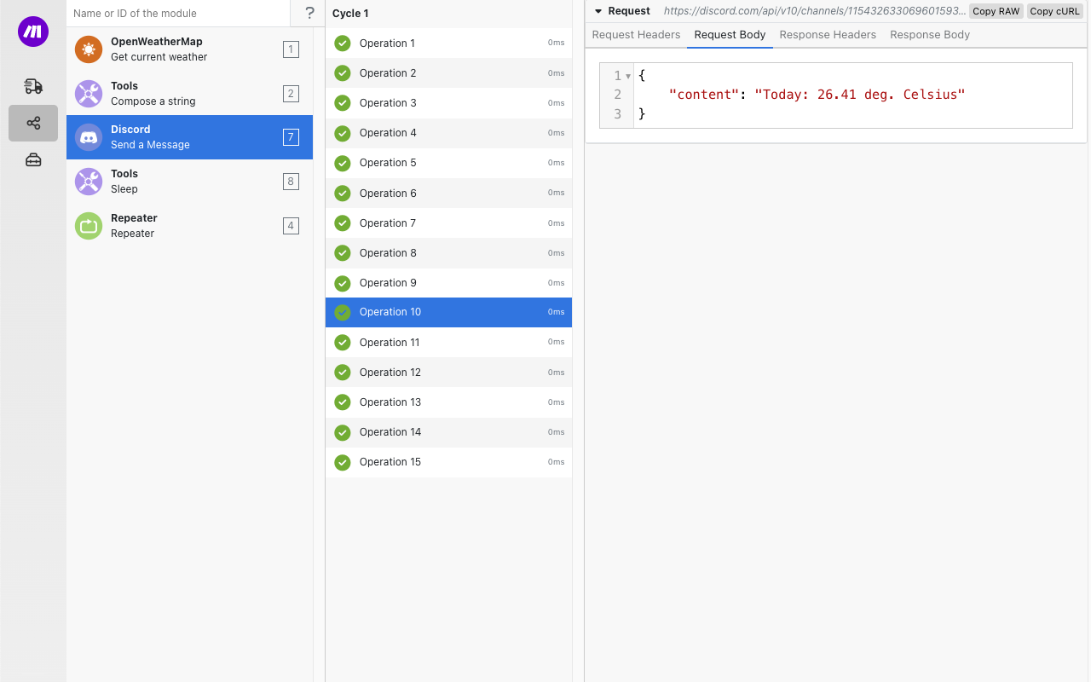Select Operation 11 row
The image size is (1091, 682).
pos(448,343)
